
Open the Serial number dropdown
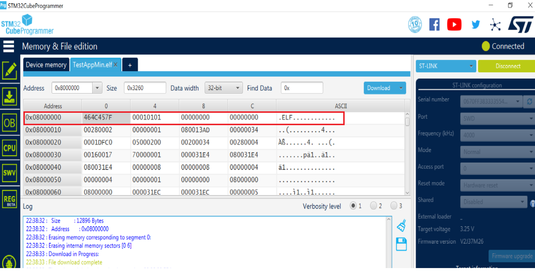pos(491,102)
